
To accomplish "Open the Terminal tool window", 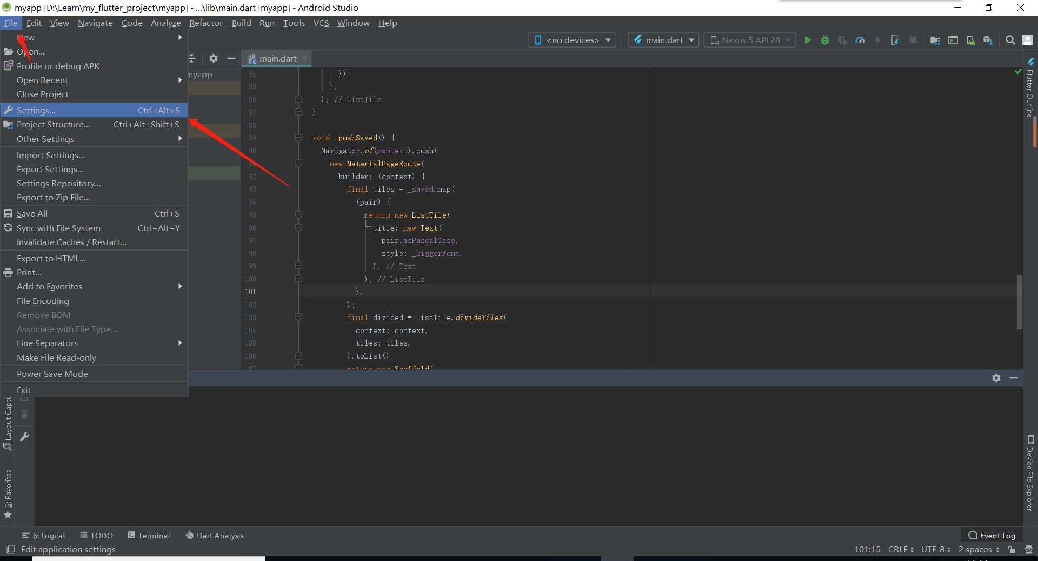I will pos(149,535).
